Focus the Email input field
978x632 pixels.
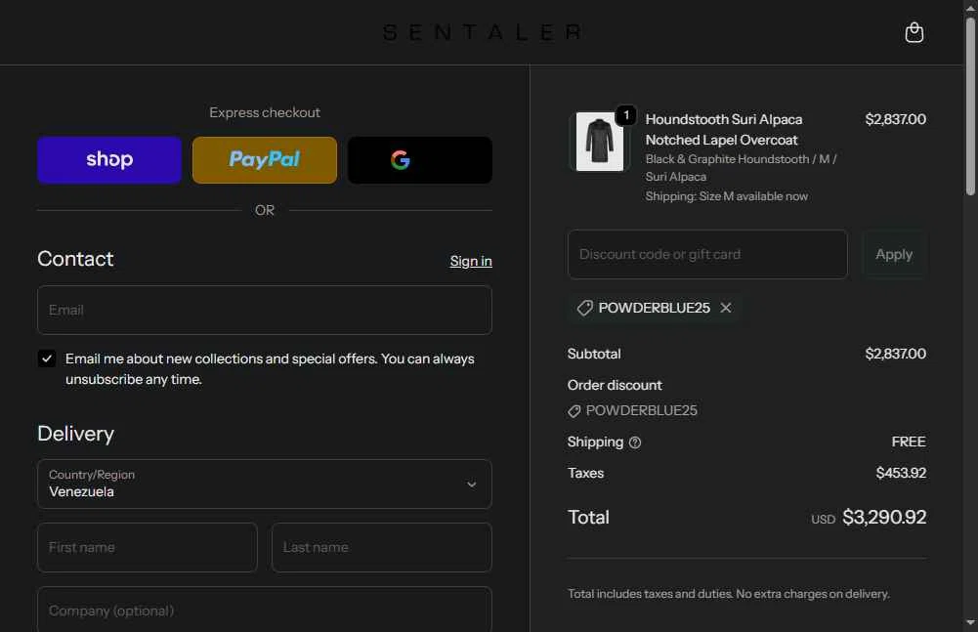[x=265, y=310]
